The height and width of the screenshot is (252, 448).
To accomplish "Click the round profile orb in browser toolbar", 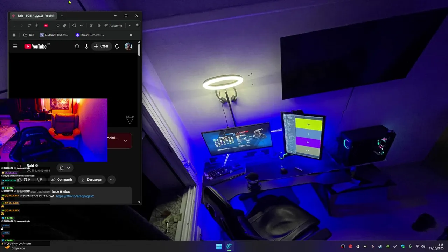I will coord(137,25).
